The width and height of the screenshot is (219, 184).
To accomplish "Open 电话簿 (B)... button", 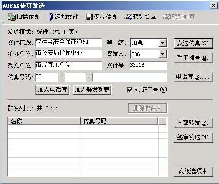I will 193,77.
